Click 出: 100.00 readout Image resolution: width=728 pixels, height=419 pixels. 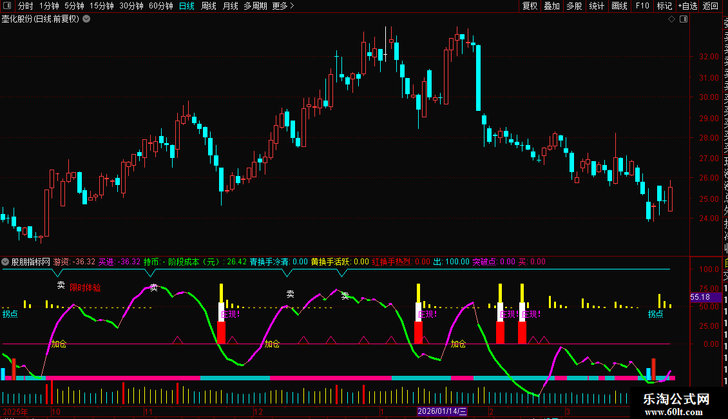coord(452,262)
